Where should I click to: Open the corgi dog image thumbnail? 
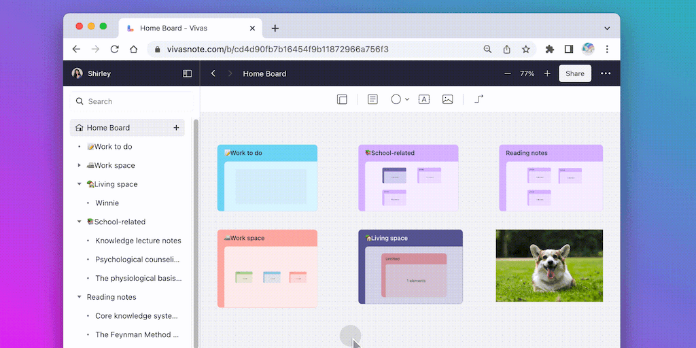(x=549, y=265)
